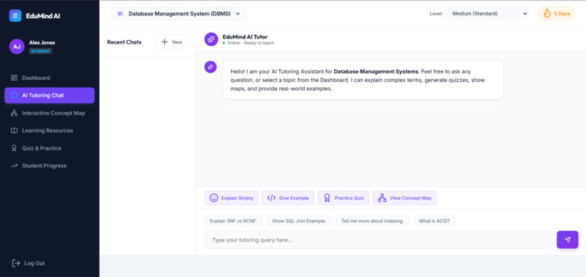Click the code brackets icon on Give Example
Screen dimensions: 586x277
271,198
